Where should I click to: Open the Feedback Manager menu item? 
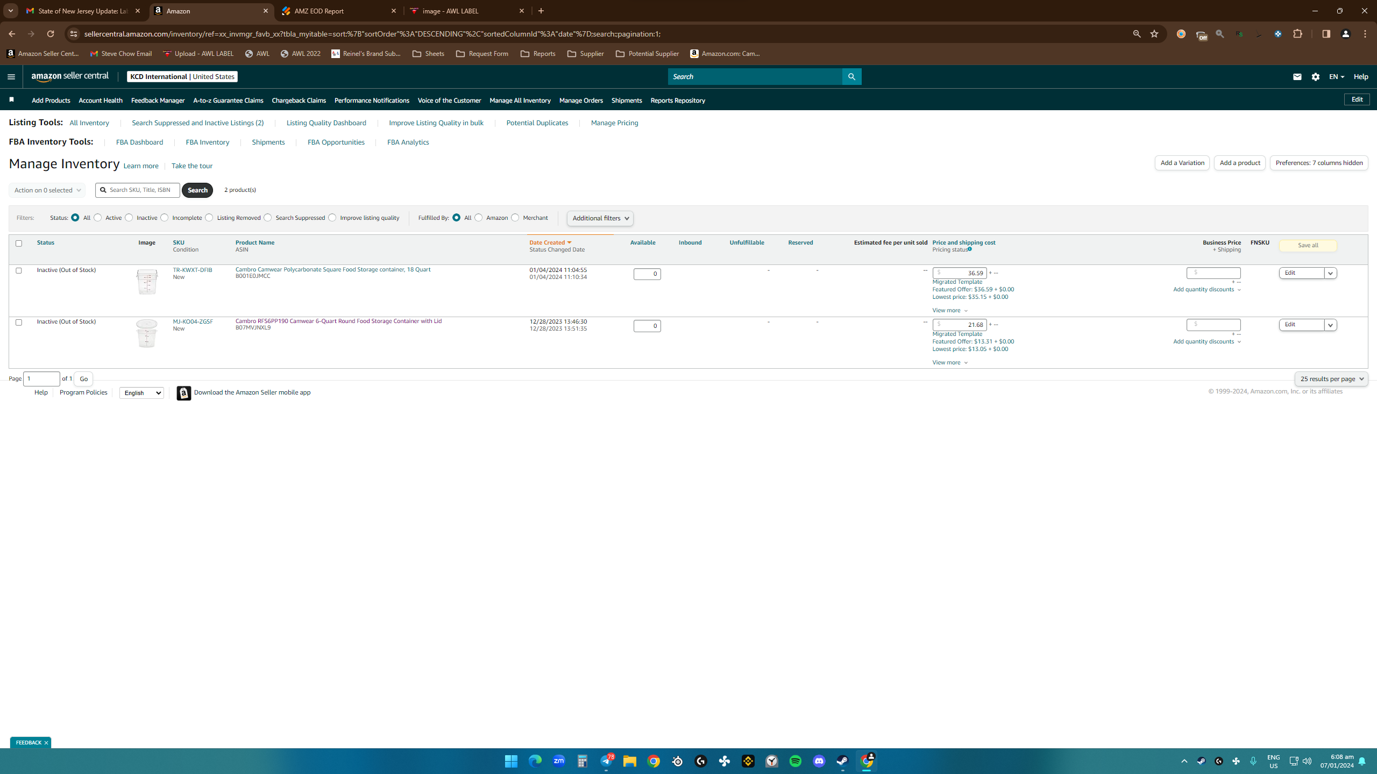pos(158,101)
